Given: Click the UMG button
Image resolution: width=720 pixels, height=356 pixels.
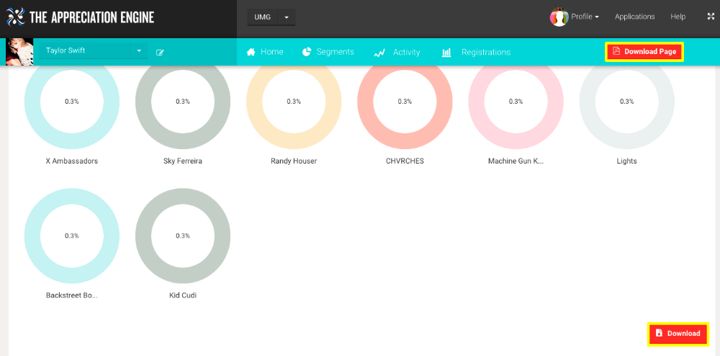Looking at the screenshot, I should (x=263, y=17).
